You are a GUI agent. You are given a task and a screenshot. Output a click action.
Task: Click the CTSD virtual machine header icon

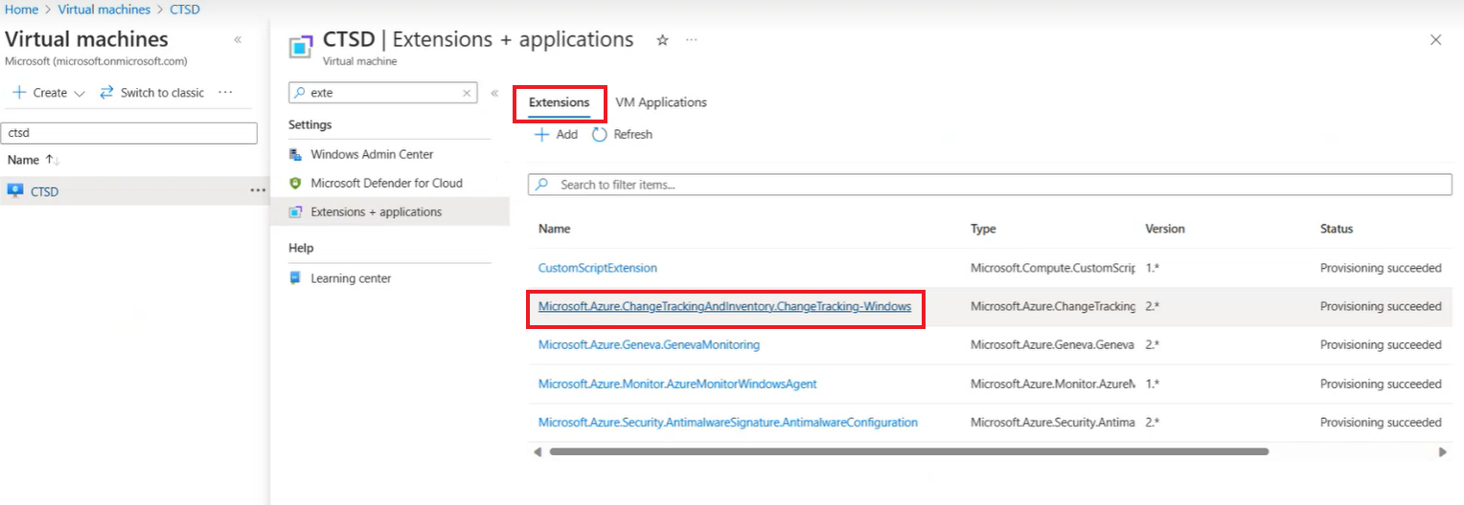[x=302, y=46]
